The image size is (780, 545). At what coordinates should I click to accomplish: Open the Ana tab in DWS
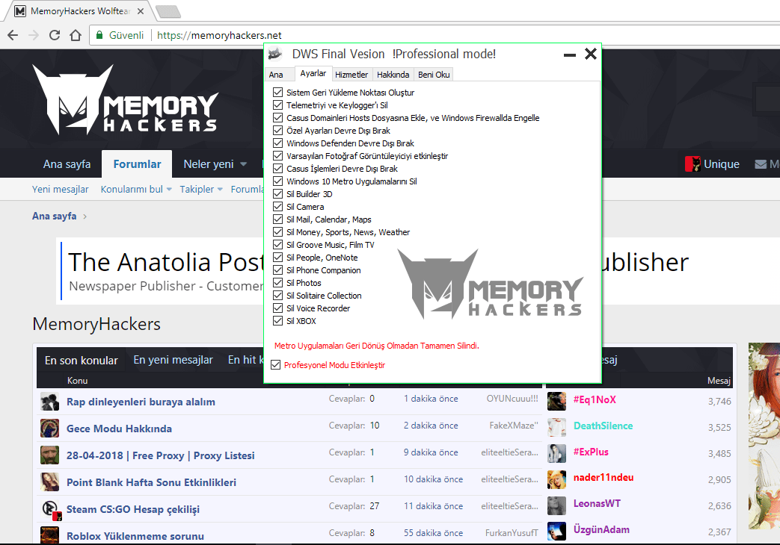pos(276,75)
